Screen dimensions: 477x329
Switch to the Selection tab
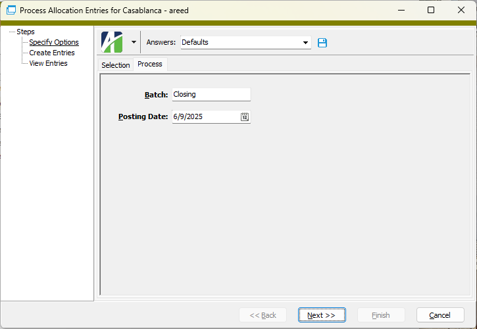click(x=115, y=65)
